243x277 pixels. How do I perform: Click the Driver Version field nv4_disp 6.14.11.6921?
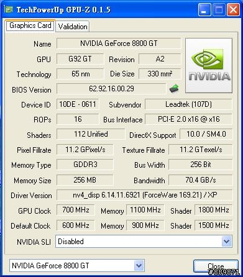click(145, 195)
